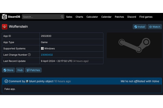Click the App ID row label
Screen dimensions: 163x108
pyautogui.click(x=7, y=36)
